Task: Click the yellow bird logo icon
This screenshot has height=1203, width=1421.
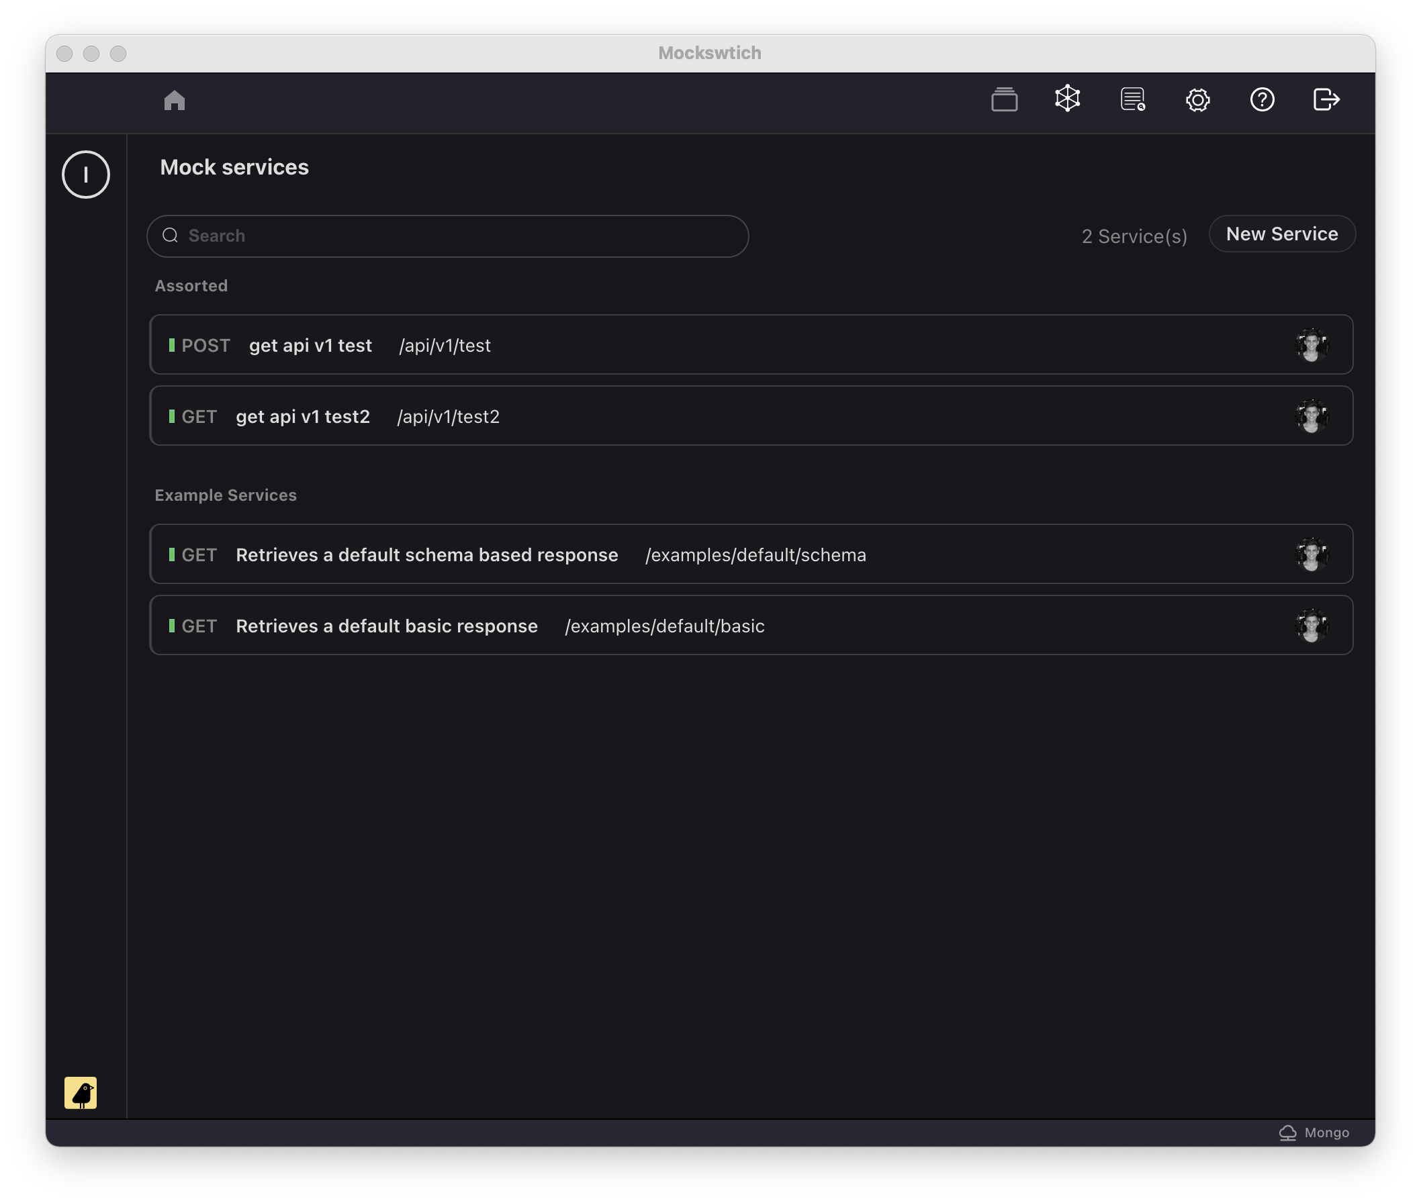Action: (81, 1092)
